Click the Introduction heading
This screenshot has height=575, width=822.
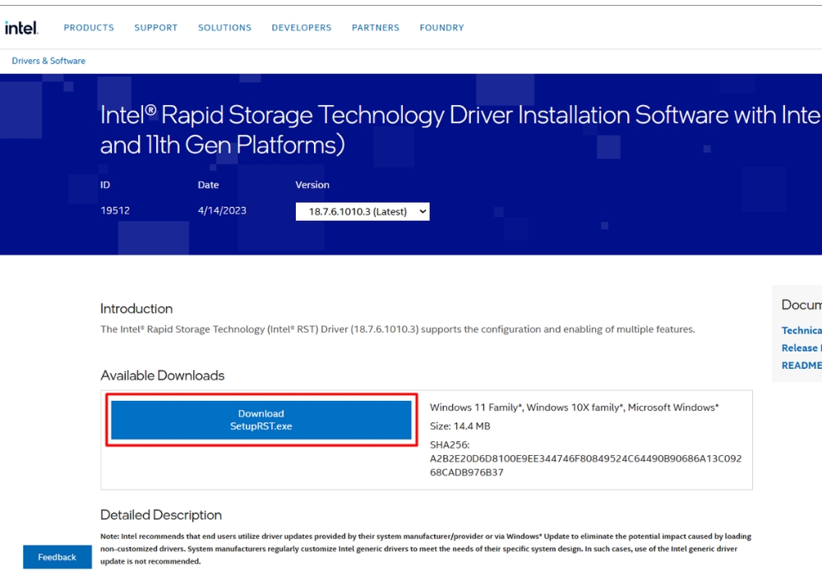(136, 309)
